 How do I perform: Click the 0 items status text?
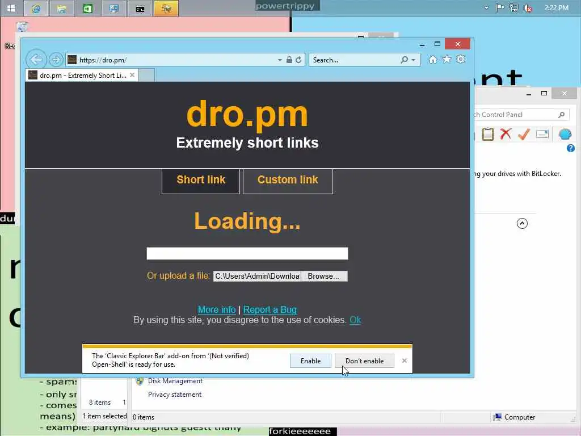pos(144,417)
